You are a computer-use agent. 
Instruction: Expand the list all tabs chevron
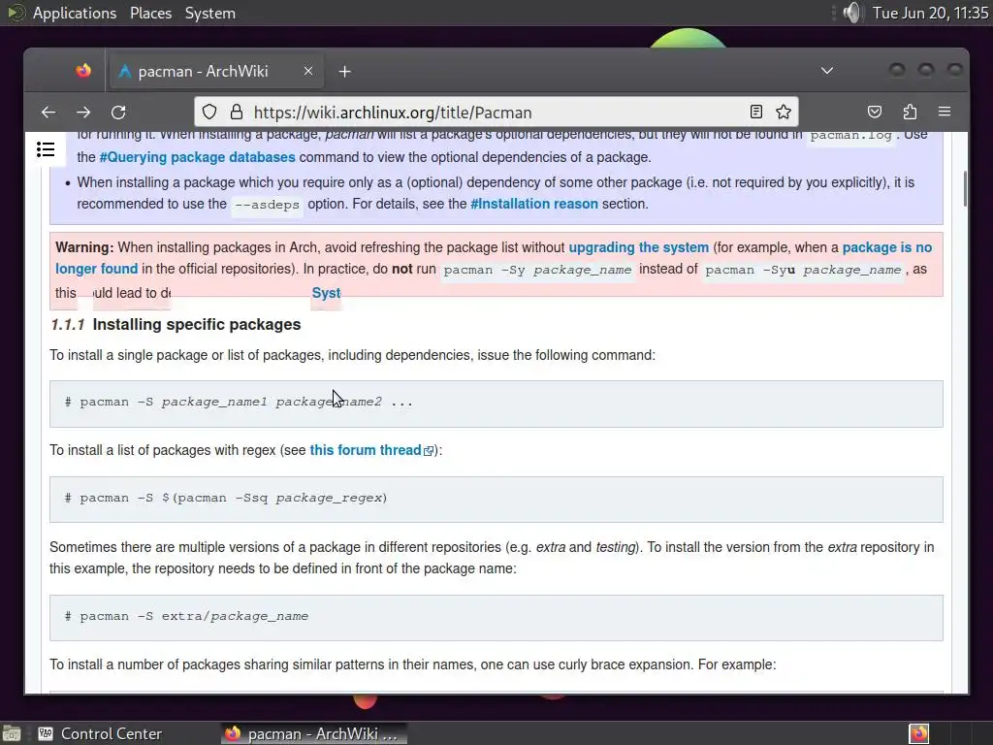tap(827, 70)
